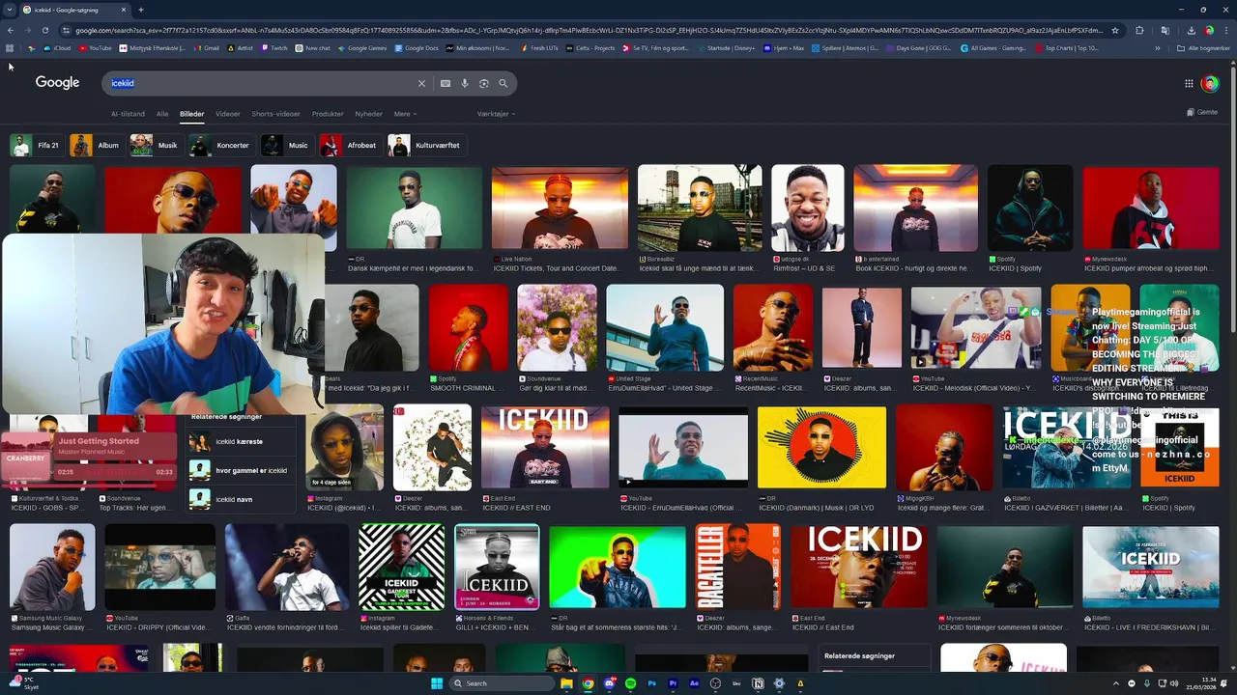The image size is (1237, 695).
Task: Submit the search with the magnifier icon
Action: [x=503, y=84]
